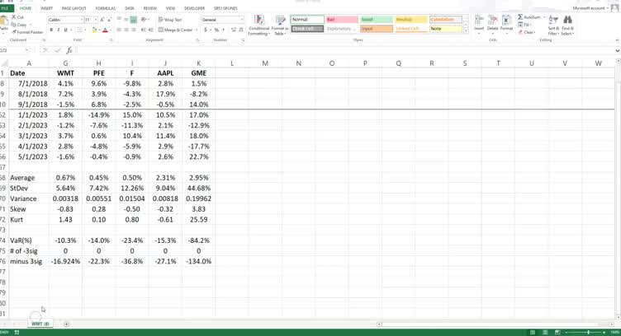Apply the red Font Color A
621x336 pixels.
pyautogui.click(x=105, y=30)
